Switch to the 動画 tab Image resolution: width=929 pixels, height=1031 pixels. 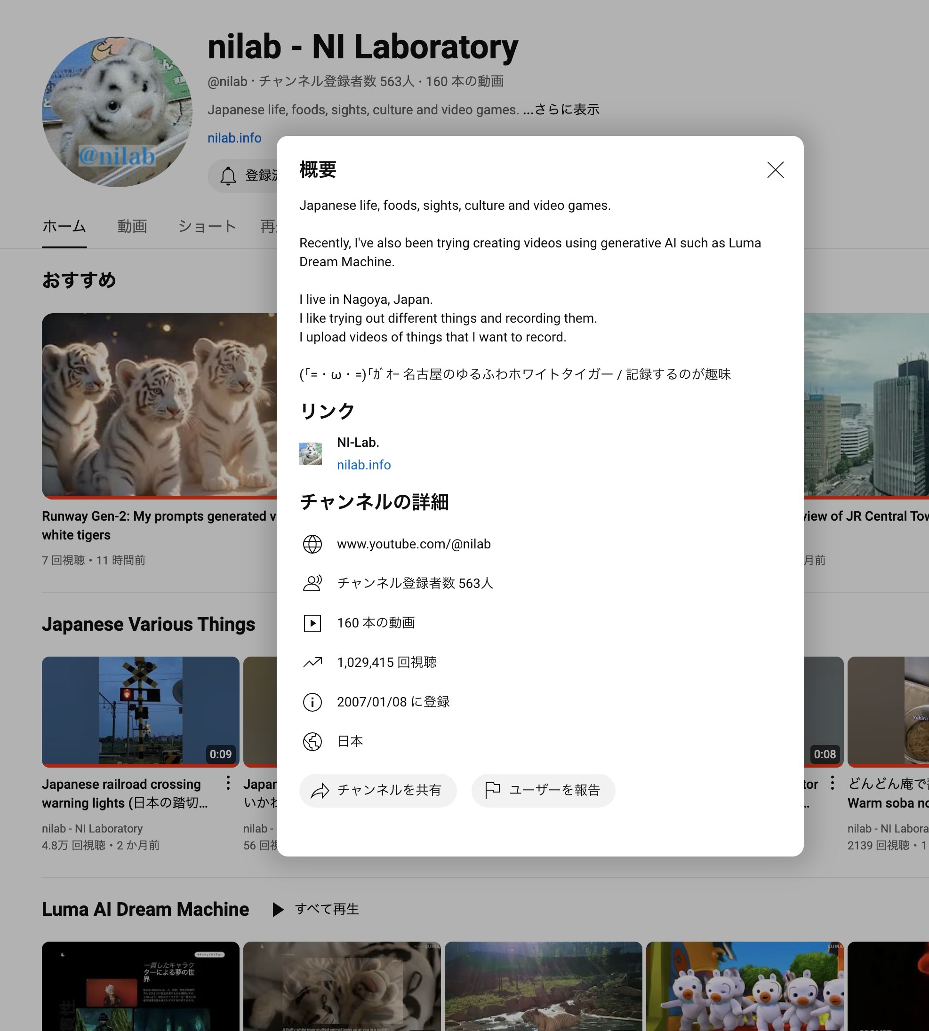[x=132, y=226]
